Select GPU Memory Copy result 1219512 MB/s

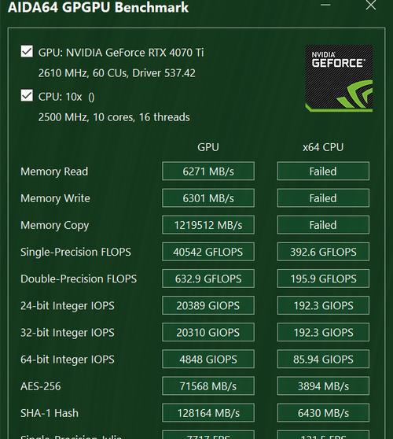point(208,225)
